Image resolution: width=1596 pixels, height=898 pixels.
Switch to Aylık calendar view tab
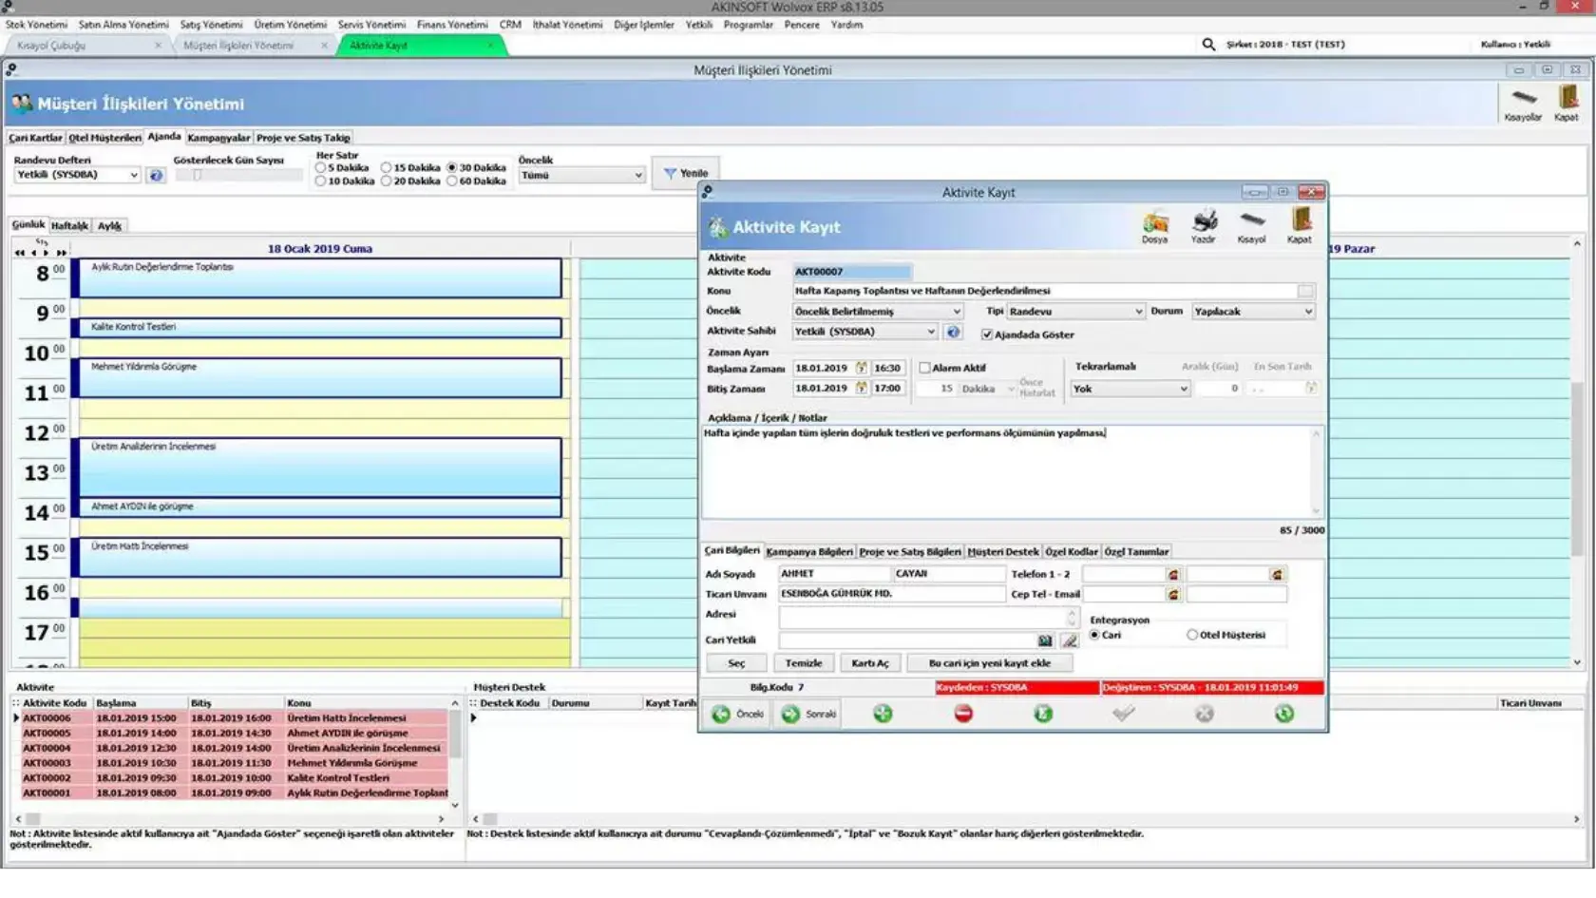[109, 226]
